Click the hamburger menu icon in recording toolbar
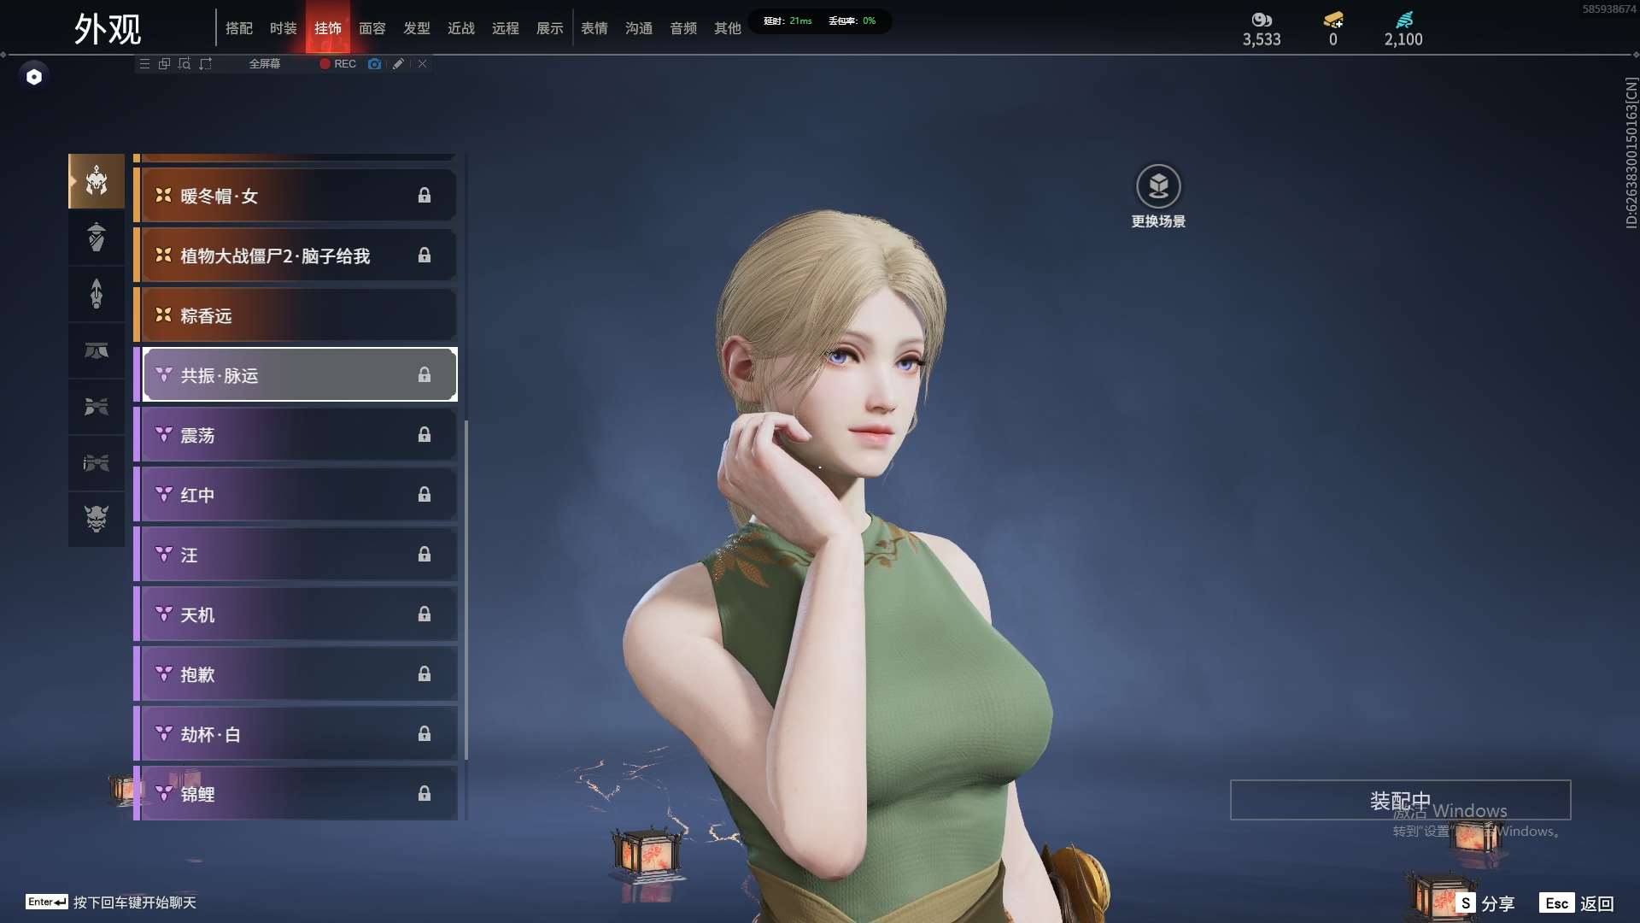Image resolution: width=1640 pixels, height=923 pixels. click(x=144, y=64)
